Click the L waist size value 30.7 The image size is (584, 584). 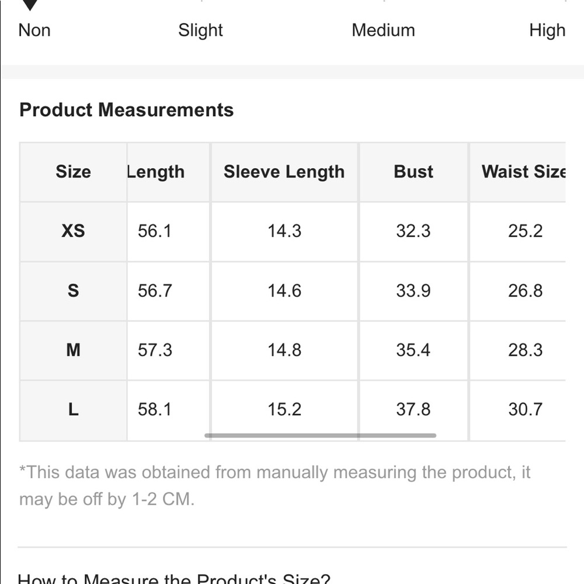(526, 410)
